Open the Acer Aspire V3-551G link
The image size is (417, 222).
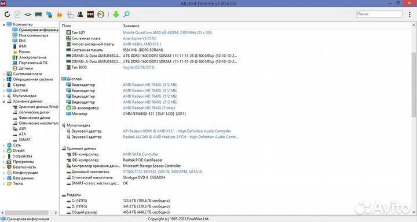point(139,38)
